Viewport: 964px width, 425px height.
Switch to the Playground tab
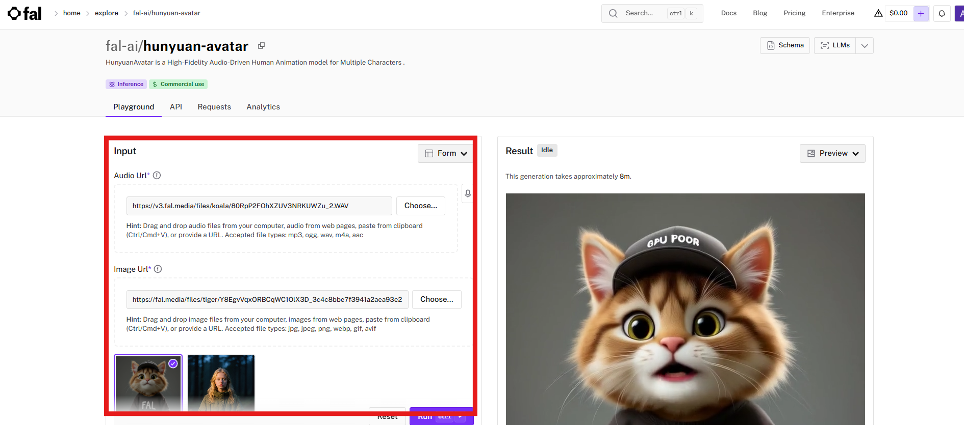134,107
